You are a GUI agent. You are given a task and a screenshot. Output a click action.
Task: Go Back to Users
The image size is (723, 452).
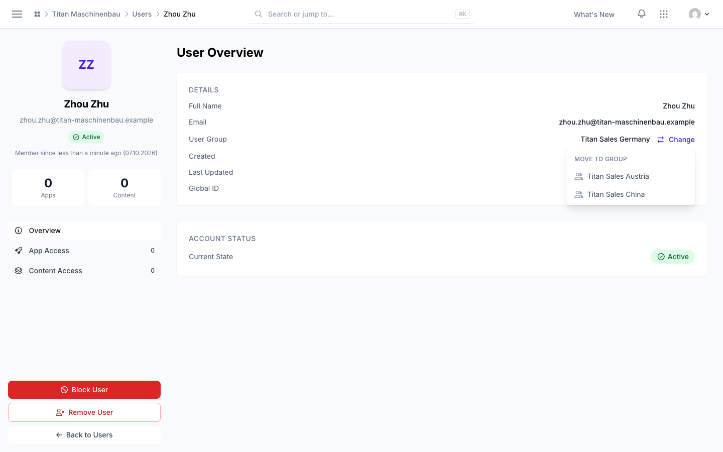(84, 435)
